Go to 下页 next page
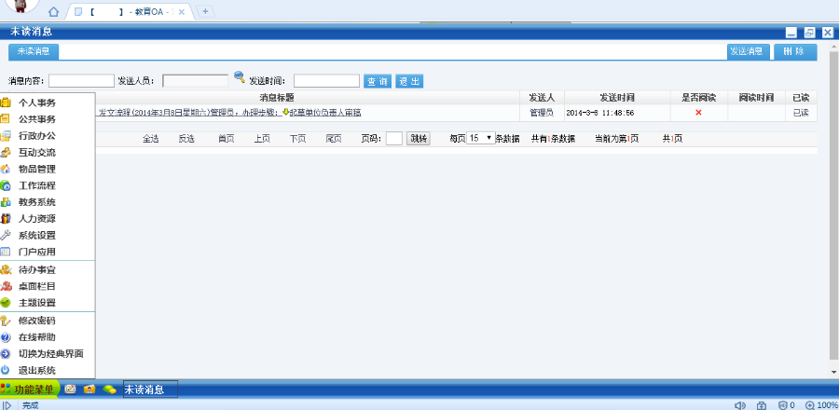This screenshot has height=410, width=839. (297, 139)
